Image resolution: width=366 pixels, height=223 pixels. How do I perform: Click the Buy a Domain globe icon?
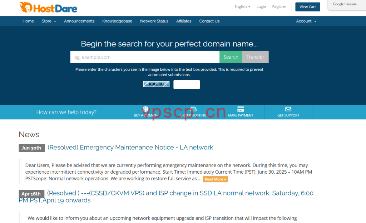coord(146,109)
